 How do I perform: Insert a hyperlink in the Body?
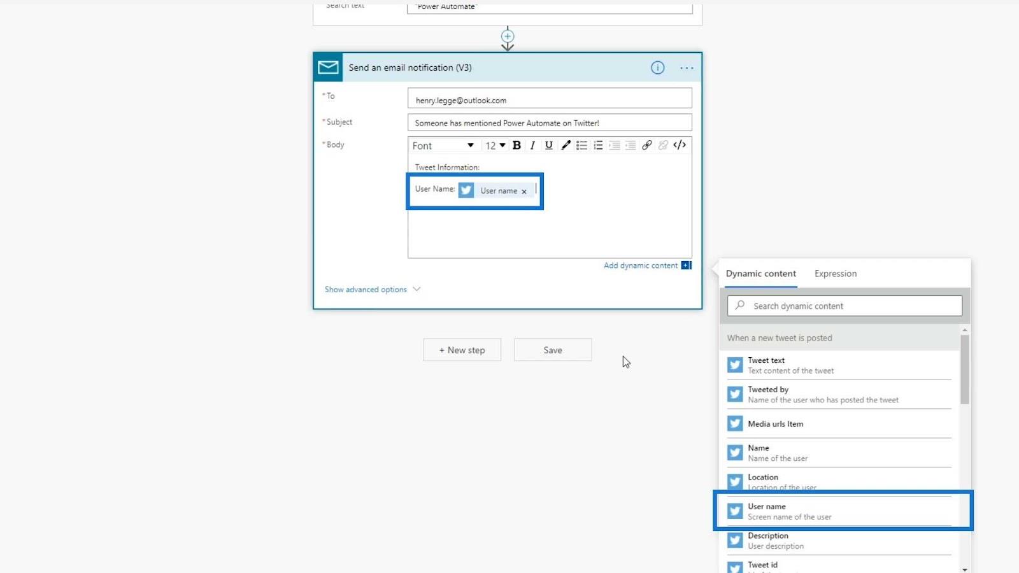click(646, 145)
